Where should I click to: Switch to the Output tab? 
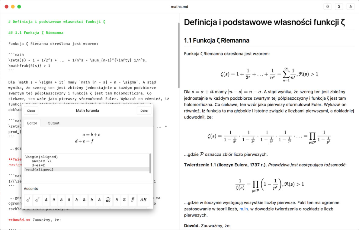coord(53,123)
